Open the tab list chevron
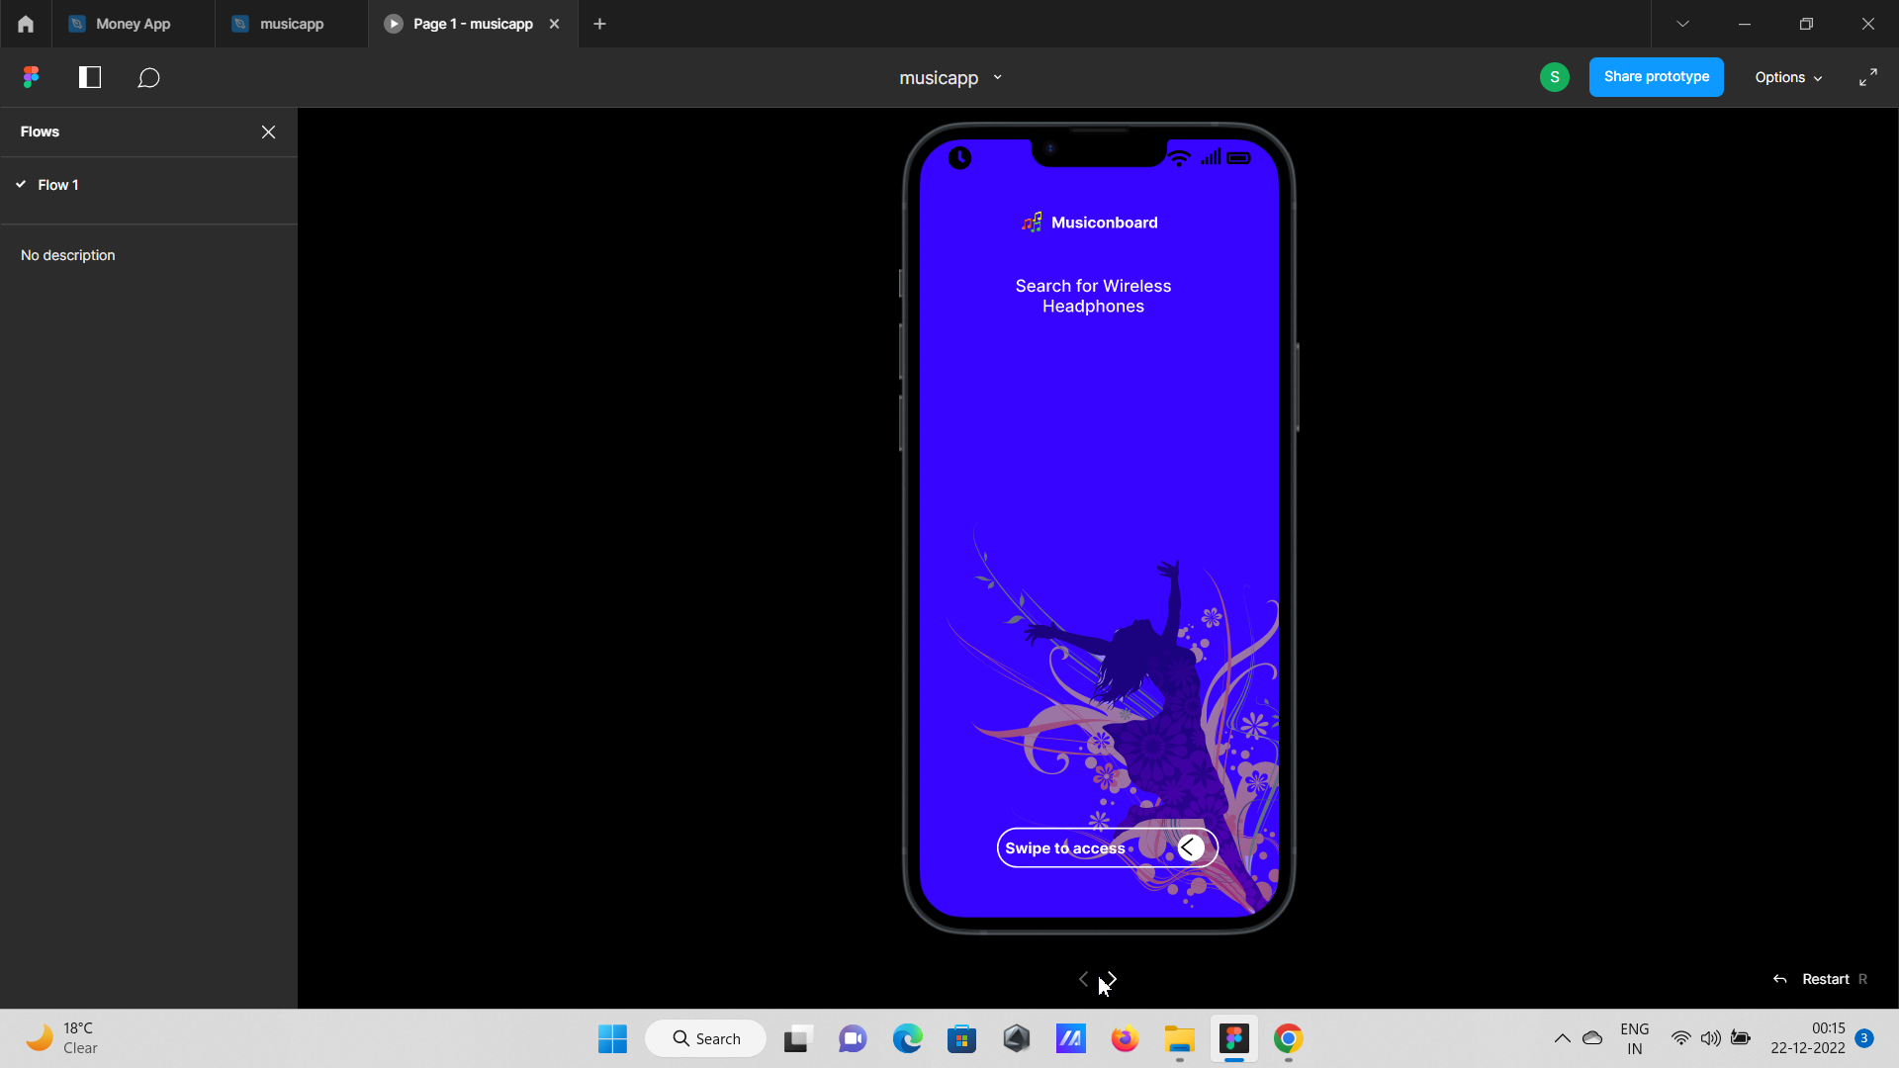The height and width of the screenshot is (1068, 1899). (1682, 24)
